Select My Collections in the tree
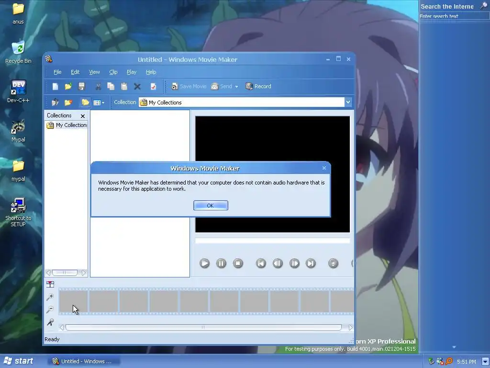 pos(67,125)
